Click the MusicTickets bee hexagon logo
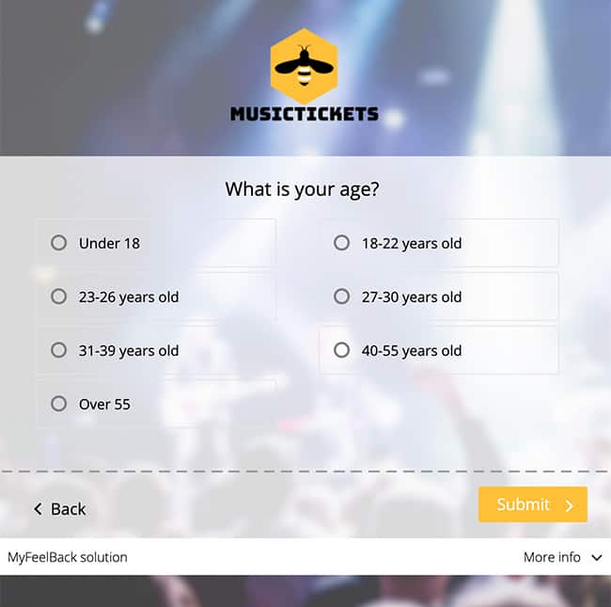The image size is (611, 607). tap(304, 66)
